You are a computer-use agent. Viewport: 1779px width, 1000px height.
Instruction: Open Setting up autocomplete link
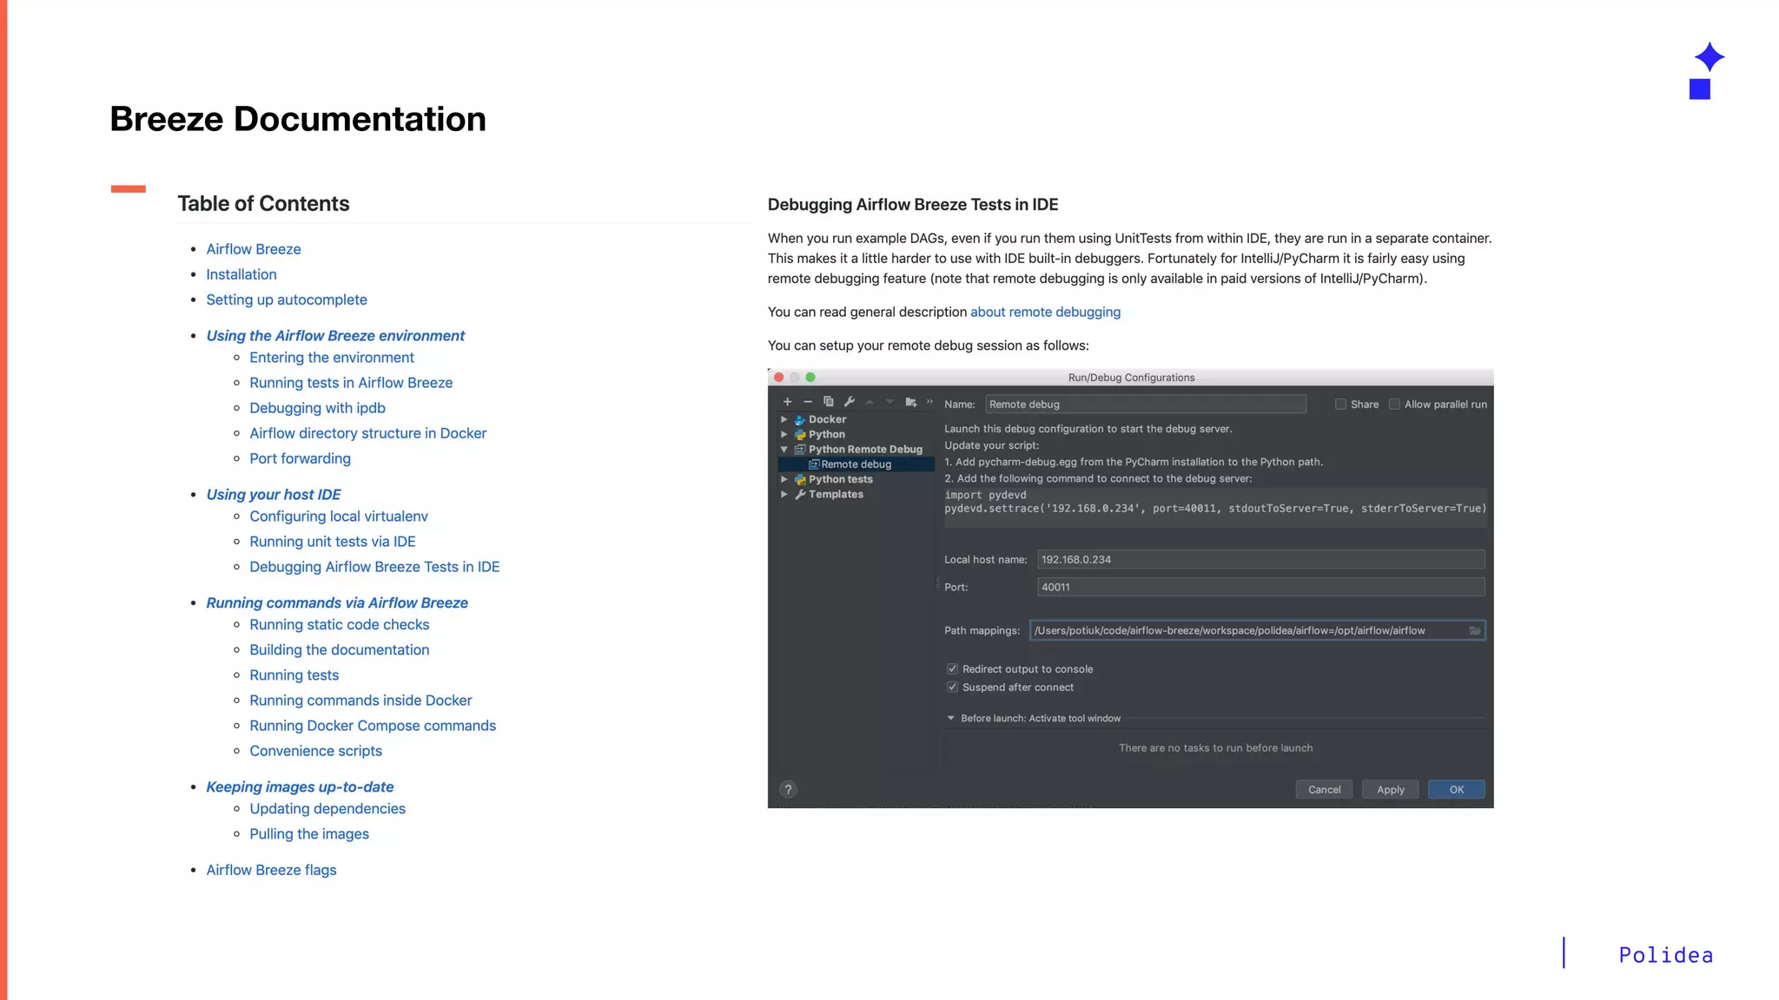click(287, 299)
